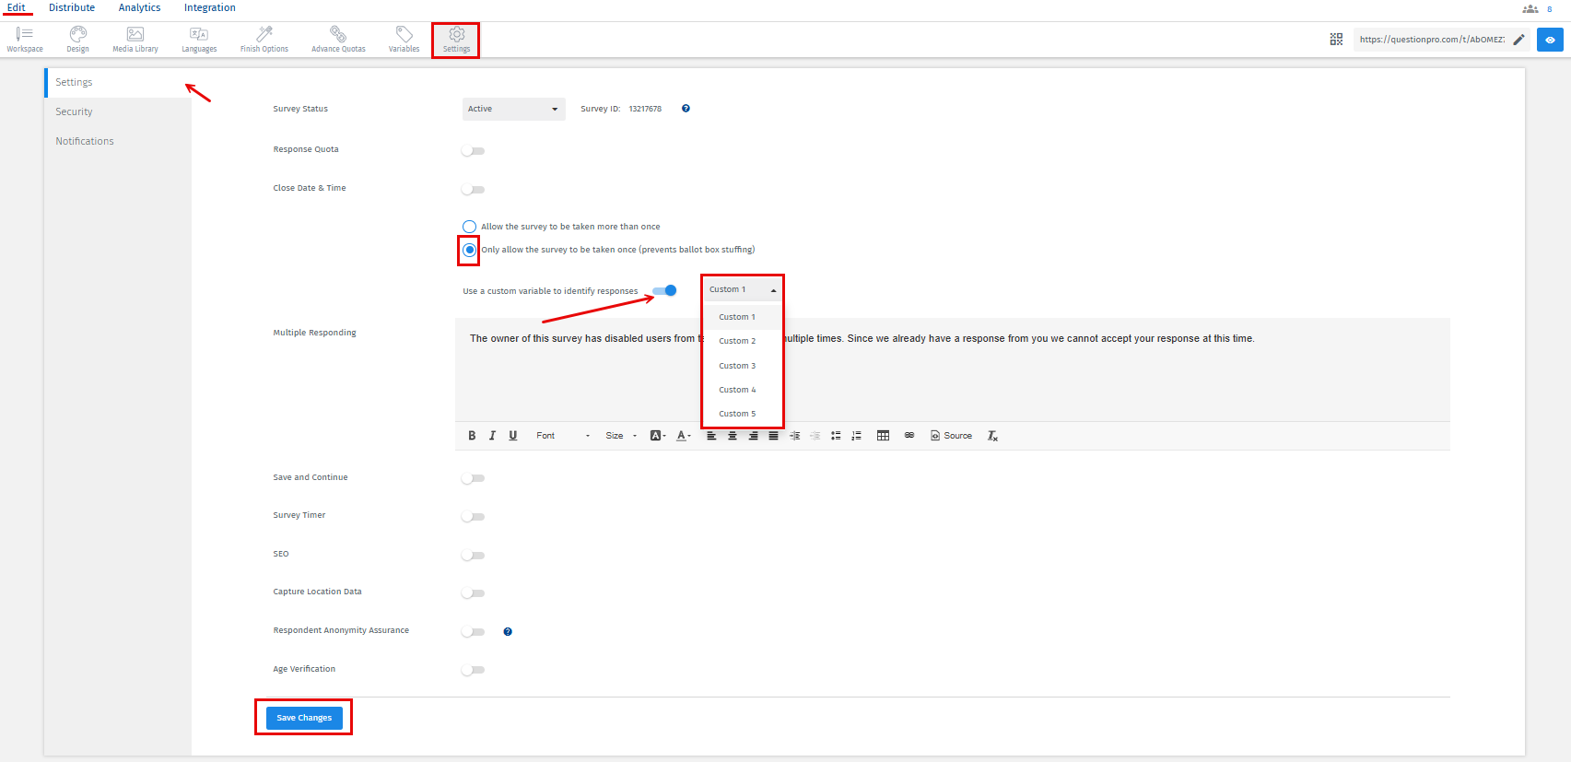Open text color picker in editor
Image resolution: width=1571 pixels, height=762 pixels.
pos(684,436)
